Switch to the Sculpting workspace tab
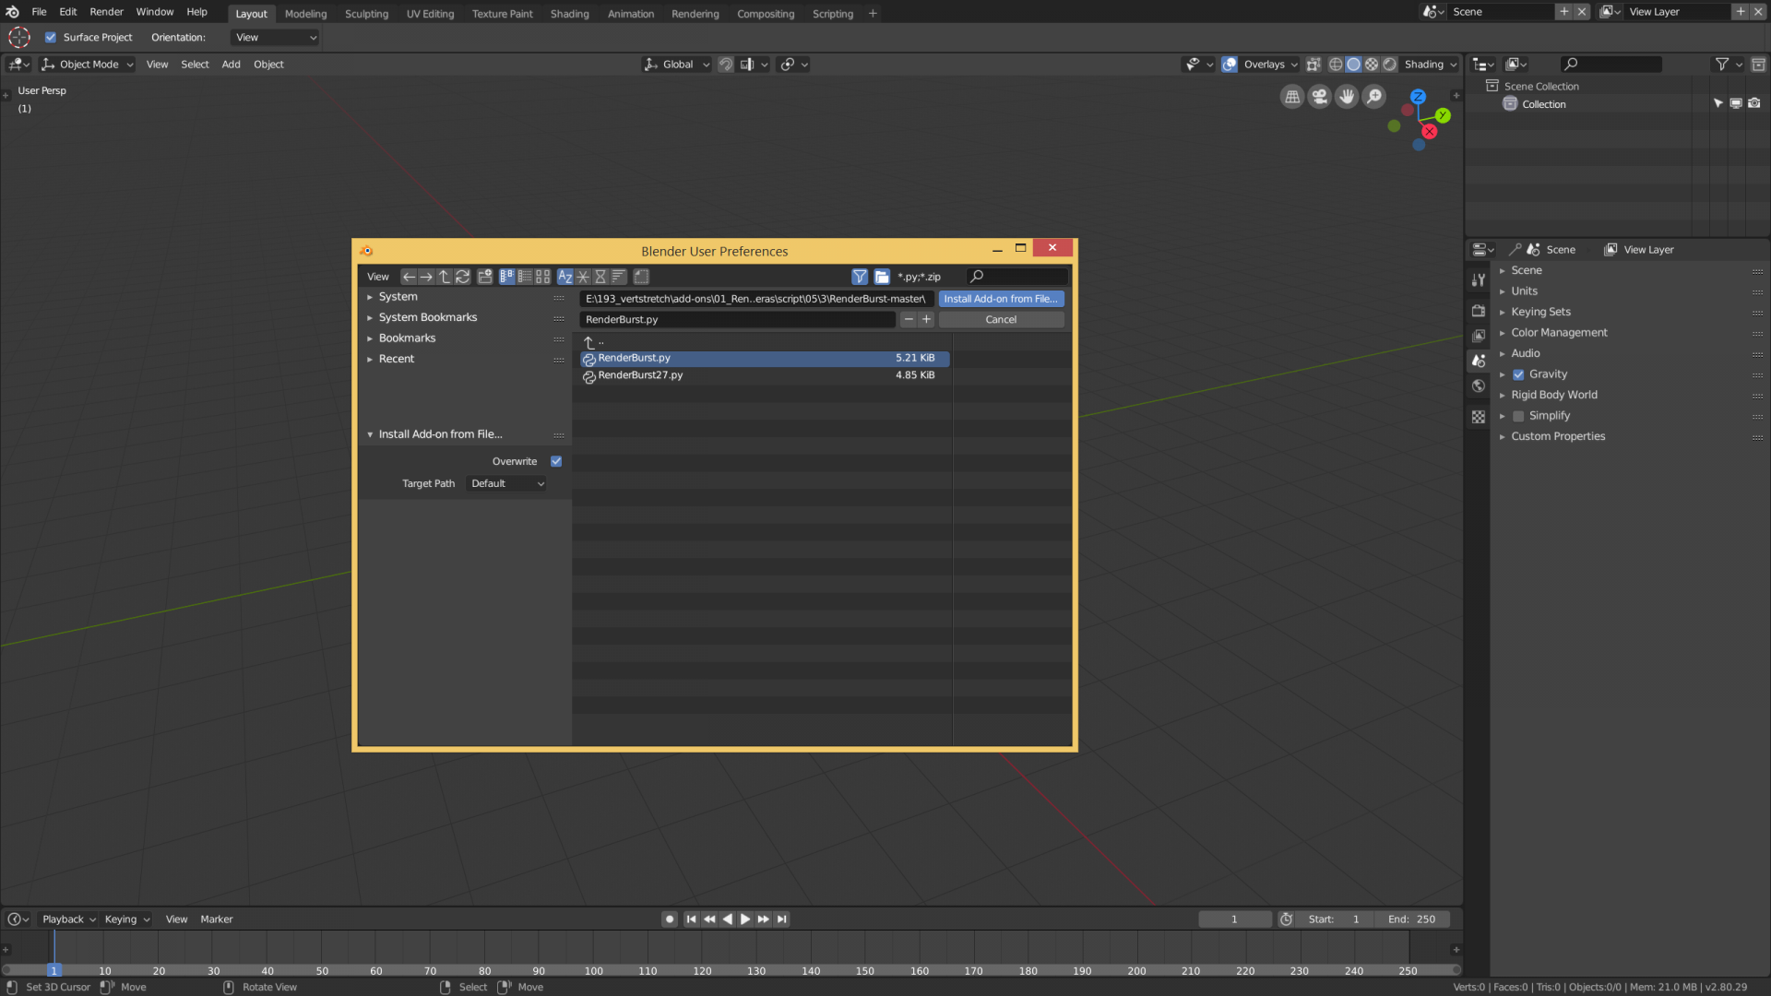Image resolution: width=1771 pixels, height=996 pixels. [x=366, y=14]
